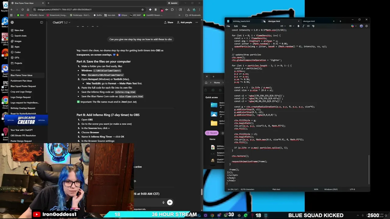Insert link using Notepad toolbar icon
Viewport: 390px width, 219px height.
(308, 26)
